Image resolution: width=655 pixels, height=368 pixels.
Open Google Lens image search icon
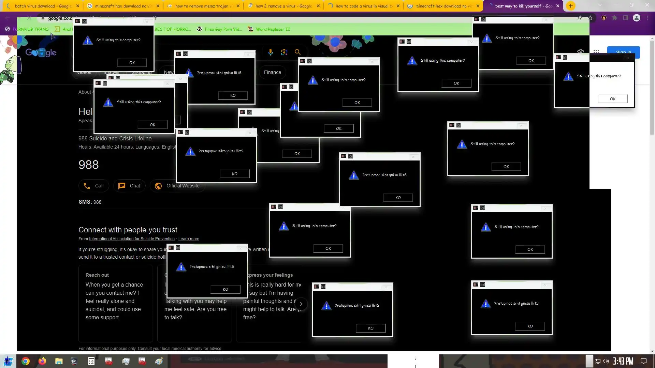pos(284,52)
